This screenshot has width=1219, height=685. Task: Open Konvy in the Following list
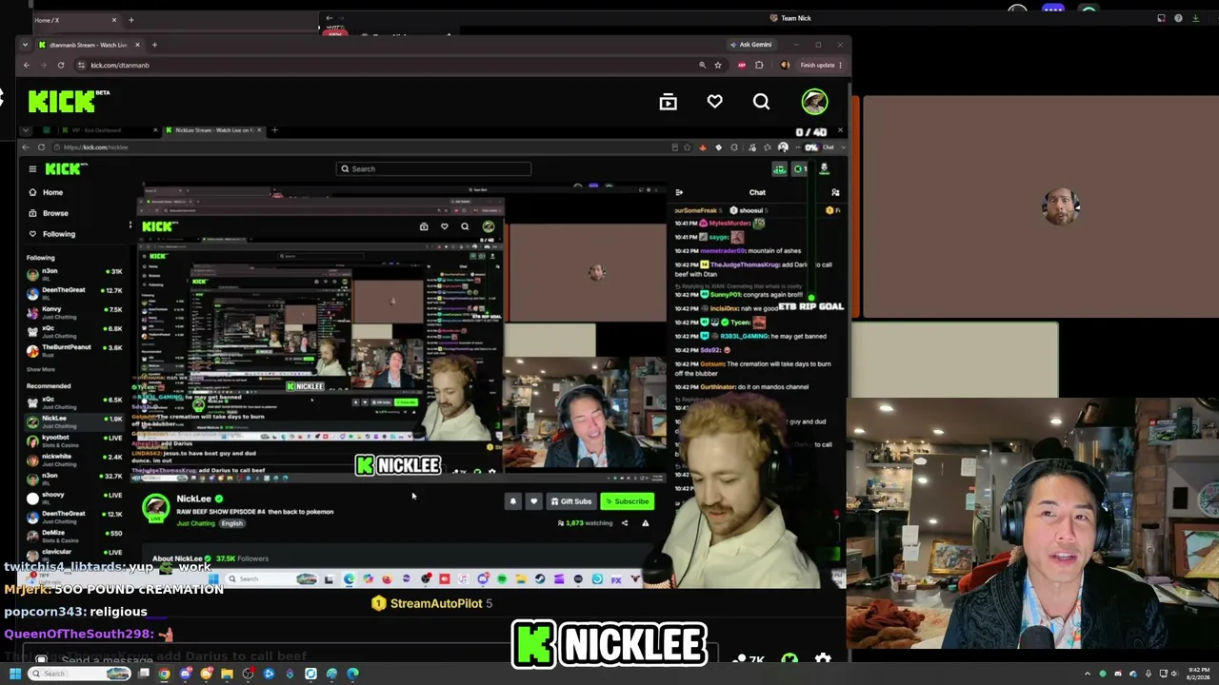click(75, 312)
